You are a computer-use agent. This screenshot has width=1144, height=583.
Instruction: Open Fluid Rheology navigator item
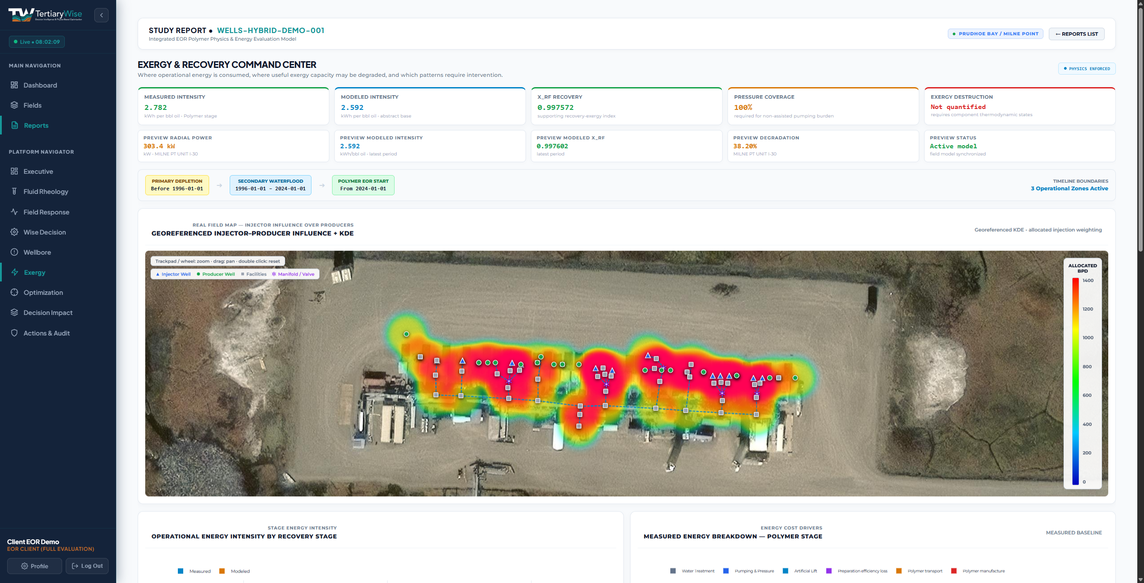pos(58,191)
